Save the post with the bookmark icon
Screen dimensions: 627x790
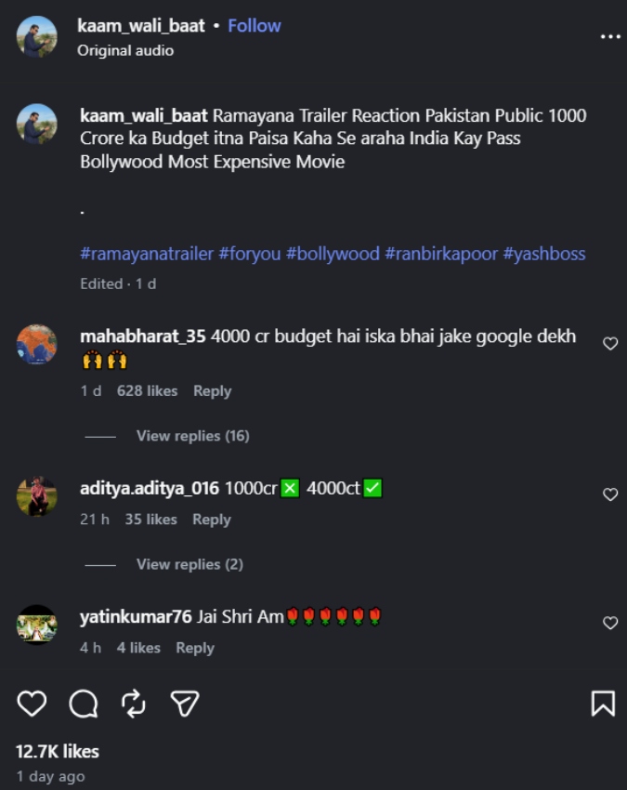(603, 704)
